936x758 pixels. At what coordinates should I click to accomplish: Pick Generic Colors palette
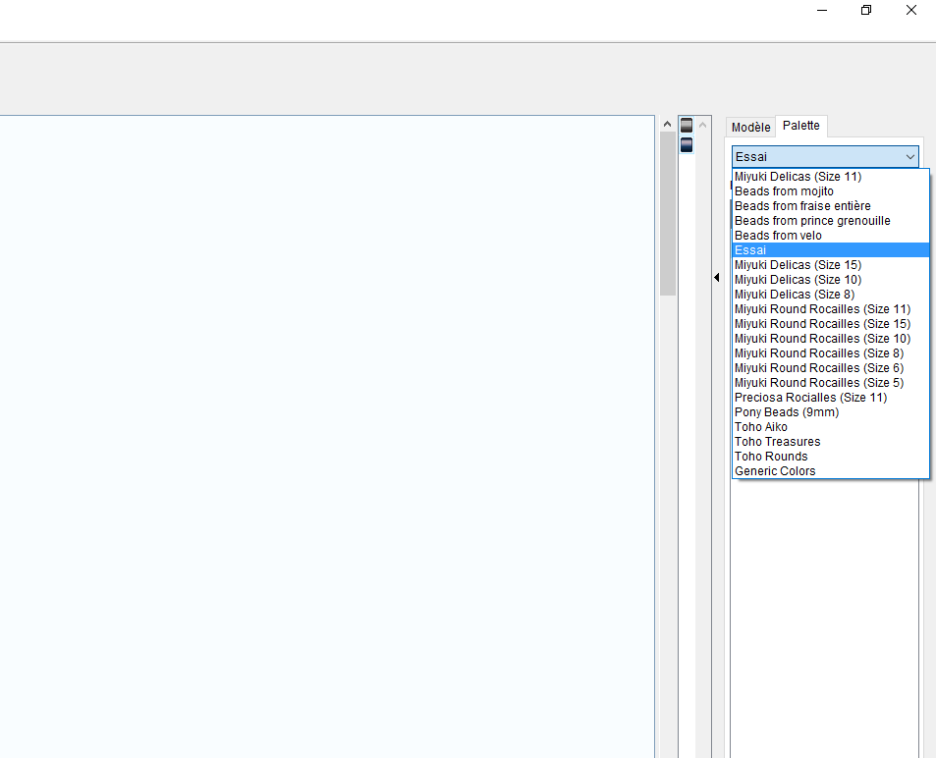point(775,471)
